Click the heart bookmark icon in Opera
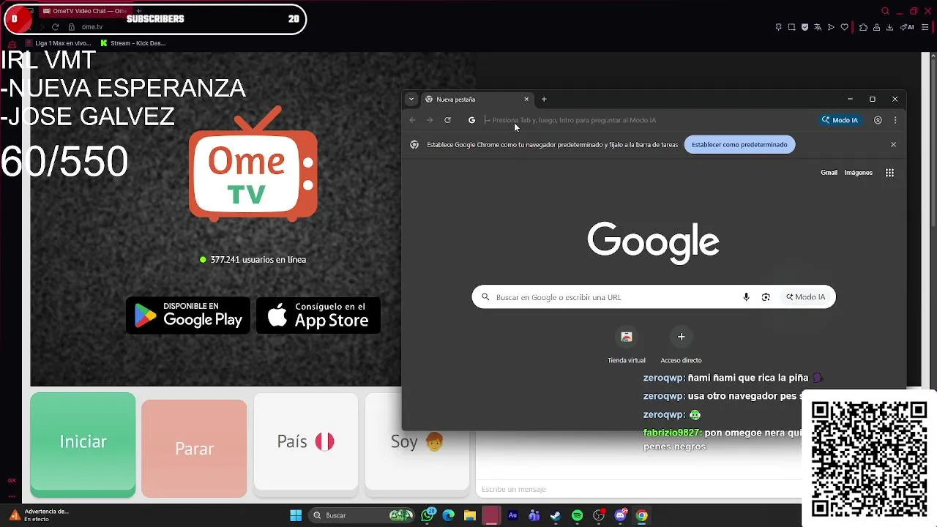This screenshot has height=527, width=937. tap(844, 27)
